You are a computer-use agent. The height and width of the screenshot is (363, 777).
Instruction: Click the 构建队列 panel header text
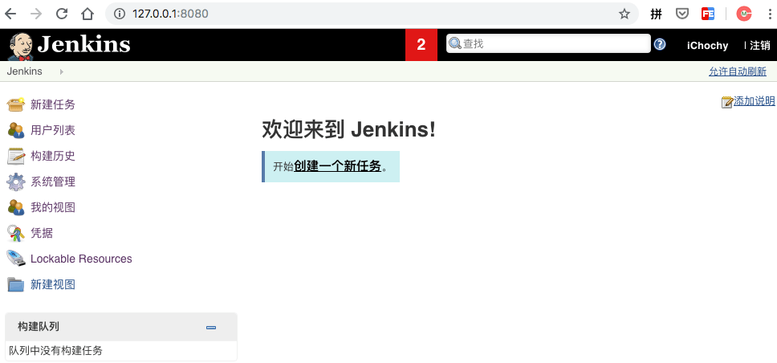(39, 327)
